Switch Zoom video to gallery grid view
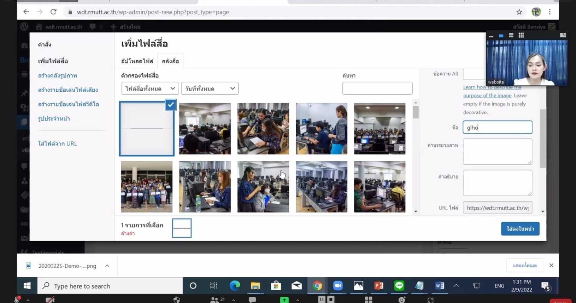Image resolution: width=576 pixels, height=303 pixels. coord(521,35)
